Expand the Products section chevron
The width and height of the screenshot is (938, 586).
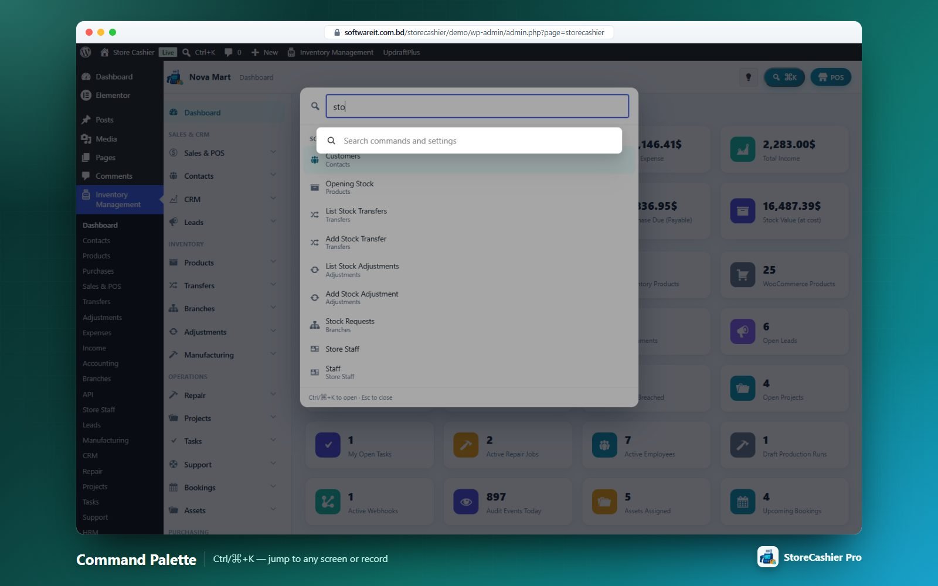coord(273,262)
